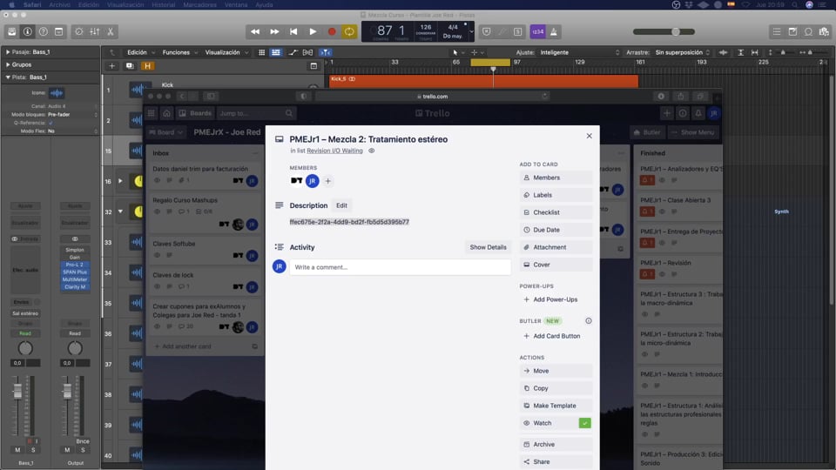Open the Tuner icon in Logic control bar
The width and height of the screenshot is (836, 470).
(502, 31)
